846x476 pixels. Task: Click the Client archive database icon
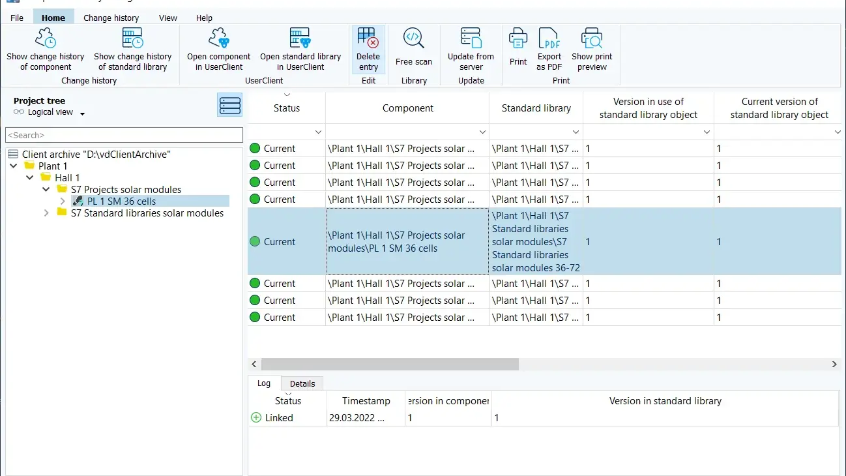[x=13, y=155]
